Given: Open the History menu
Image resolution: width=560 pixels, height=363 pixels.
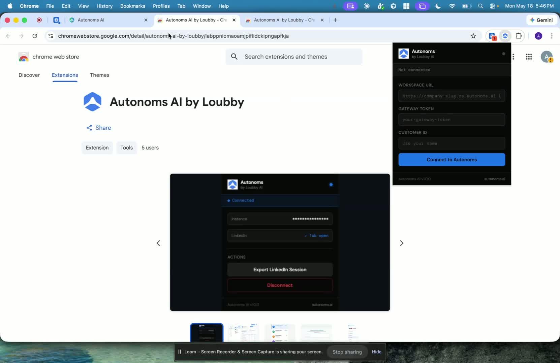Looking at the screenshot, I should click(x=104, y=6).
